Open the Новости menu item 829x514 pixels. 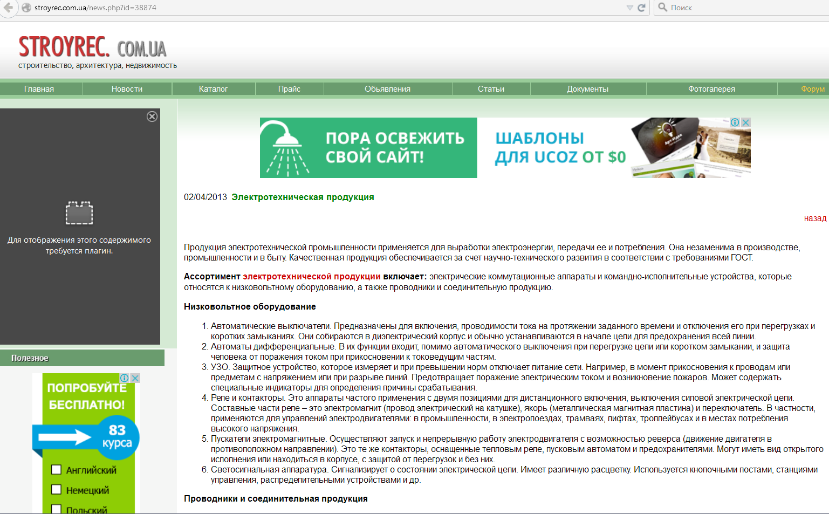(x=127, y=89)
